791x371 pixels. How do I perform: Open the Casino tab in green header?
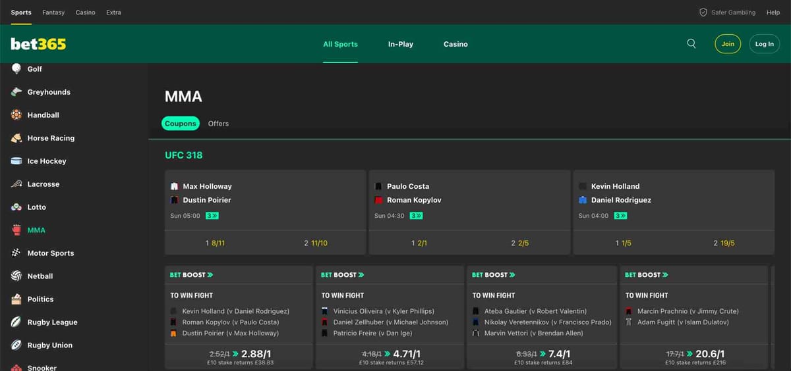455,44
